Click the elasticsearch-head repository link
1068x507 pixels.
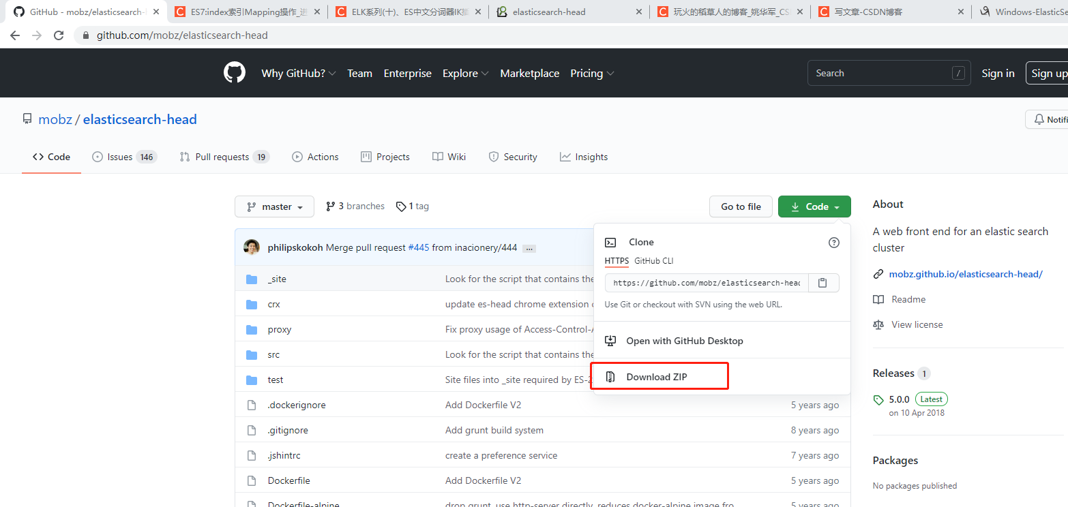(x=140, y=119)
